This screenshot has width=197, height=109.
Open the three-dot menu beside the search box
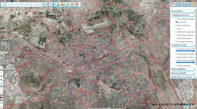pos(3,5)
